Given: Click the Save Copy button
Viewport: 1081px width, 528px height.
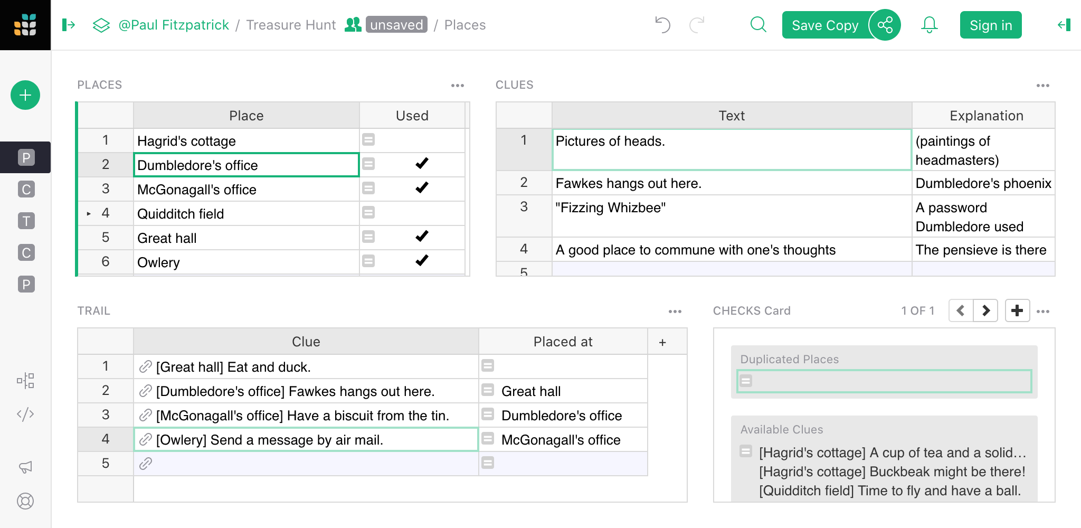Looking at the screenshot, I should 824,25.
